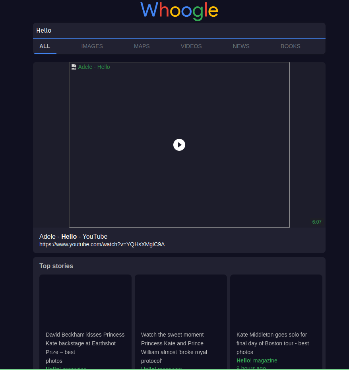The image size is (349, 370).
Task: Go to the BOOKS tab
Action: [290, 46]
